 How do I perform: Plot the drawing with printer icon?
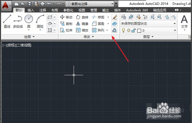pos(43,4)
